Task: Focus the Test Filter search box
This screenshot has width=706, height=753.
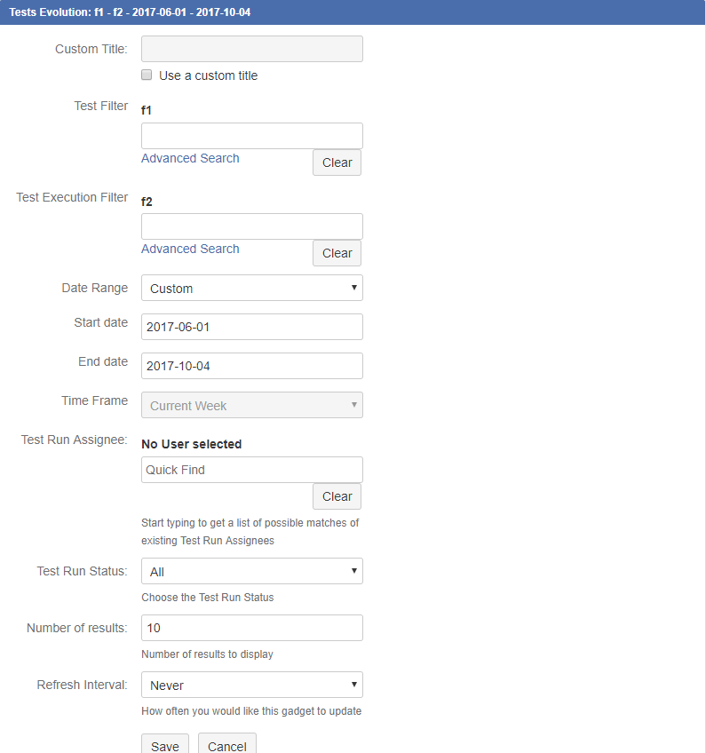Action: pyautogui.click(x=251, y=136)
